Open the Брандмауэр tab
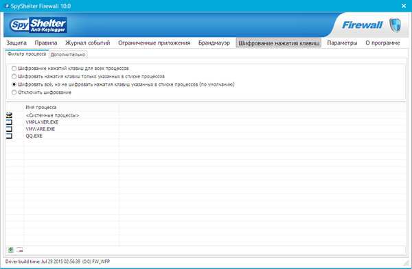412x269 pixels. pos(214,43)
